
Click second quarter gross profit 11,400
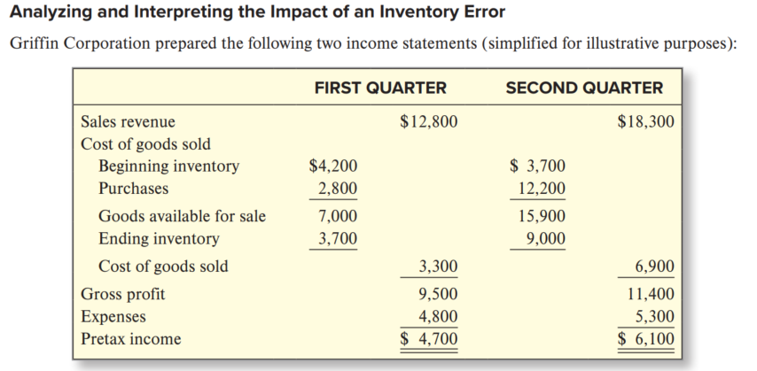650,294
